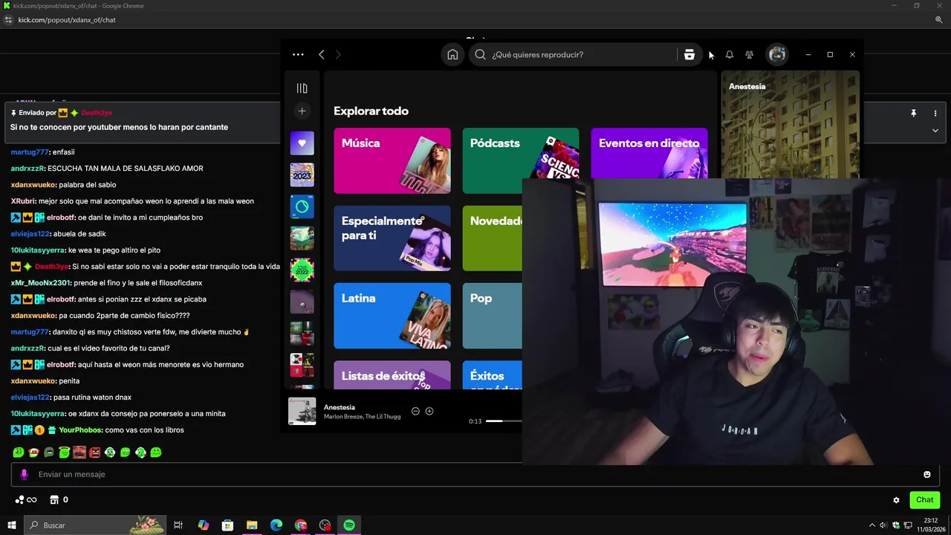Open the Spotify three-dot menu
The width and height of the screenshot is (951, 535).
pos(298,54)
